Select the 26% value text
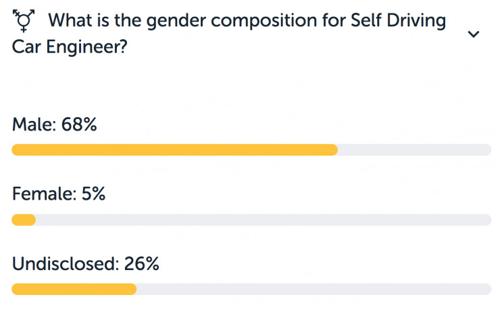This screenshot has width=500, height=316. (x=142, y=264)
